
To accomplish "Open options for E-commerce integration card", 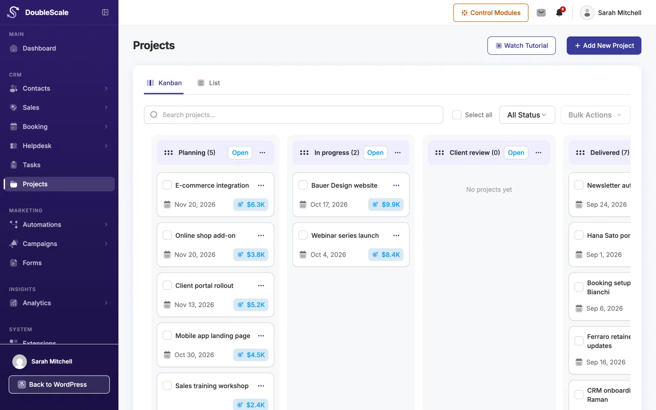I will coord(261,185).
